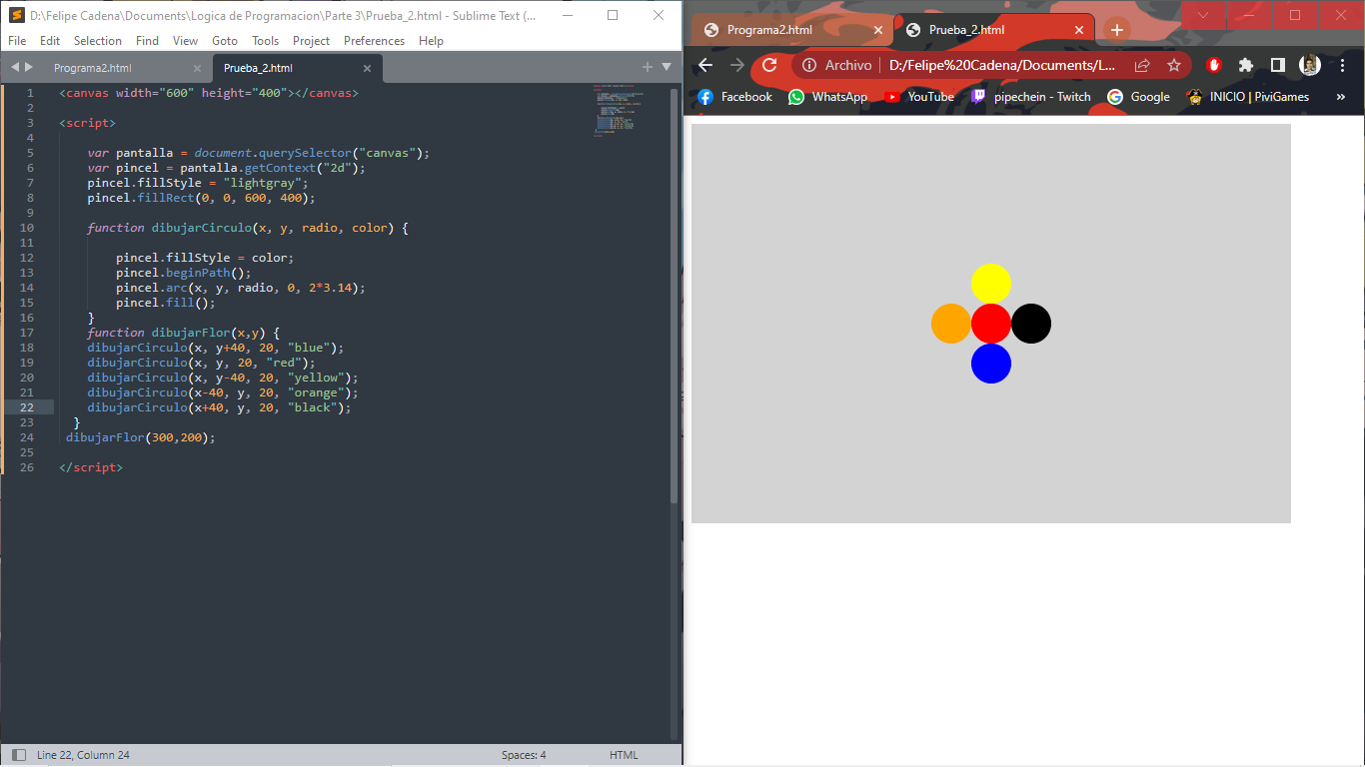This screenshot has width=1365, height=767.
Task: Open the Goto menu
Action: [x=225, y=41]
